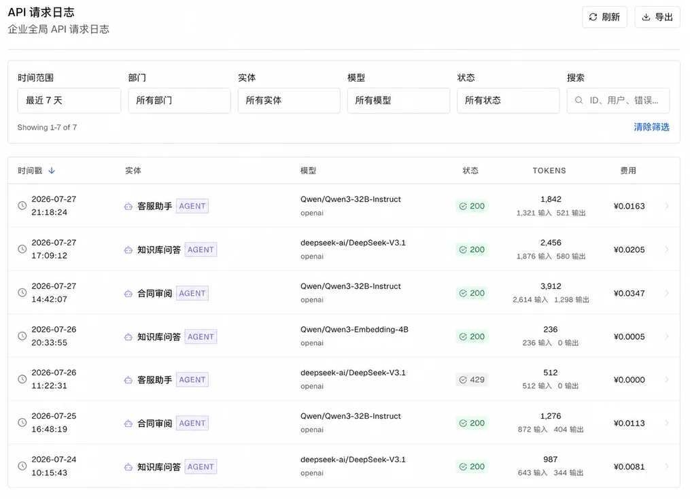Click 合同审阅 in the 14:42:07 row
690x499 pixels.
pos(154,294)
